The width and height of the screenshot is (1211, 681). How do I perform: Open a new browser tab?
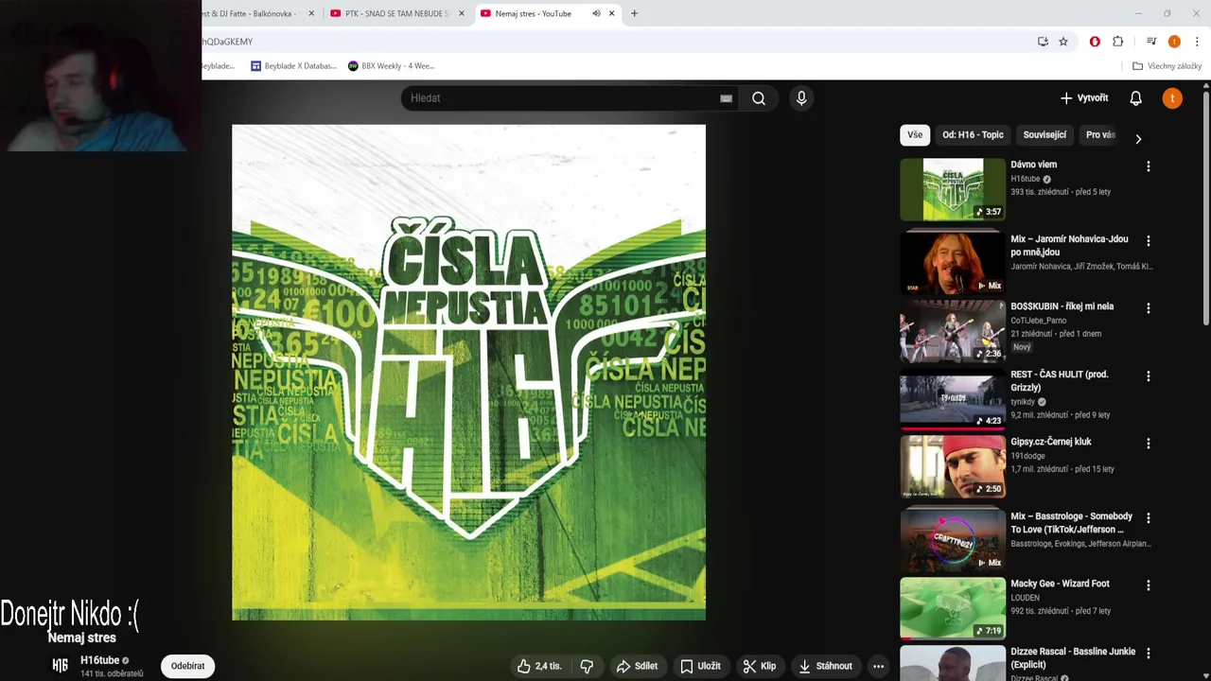[x=634, y=13]
